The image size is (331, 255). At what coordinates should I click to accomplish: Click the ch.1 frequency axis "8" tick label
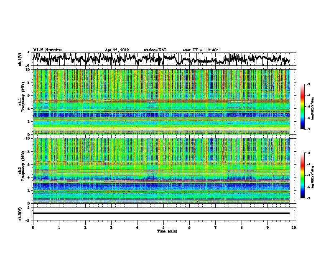(x=29, y=82)
